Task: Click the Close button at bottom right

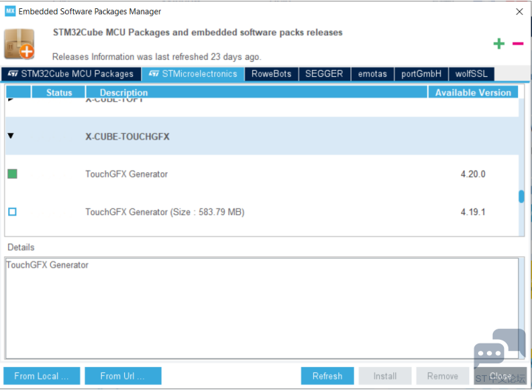Action: pos(500,376)
